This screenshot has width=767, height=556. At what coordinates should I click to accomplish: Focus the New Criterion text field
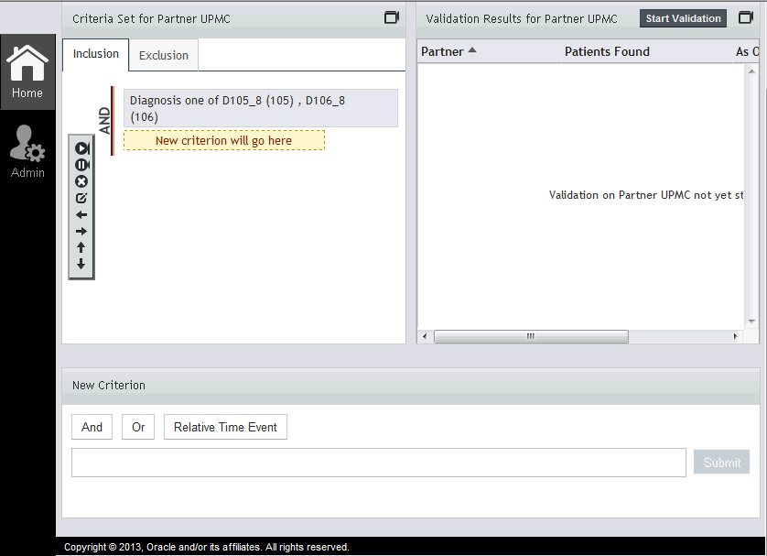pyautogui.click(x=379, y=463)
